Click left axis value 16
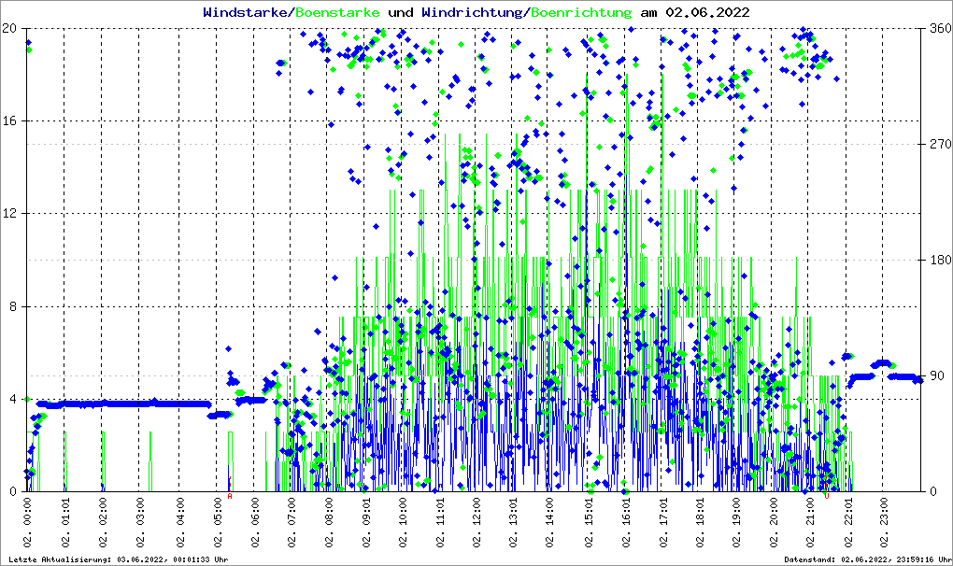953x566 pixels. [x=9, y=120]
